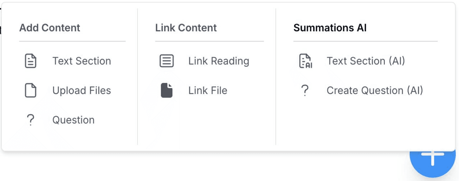Click the question mark icon beside Question
Viewport: 459px width, 181px height.
30,120
